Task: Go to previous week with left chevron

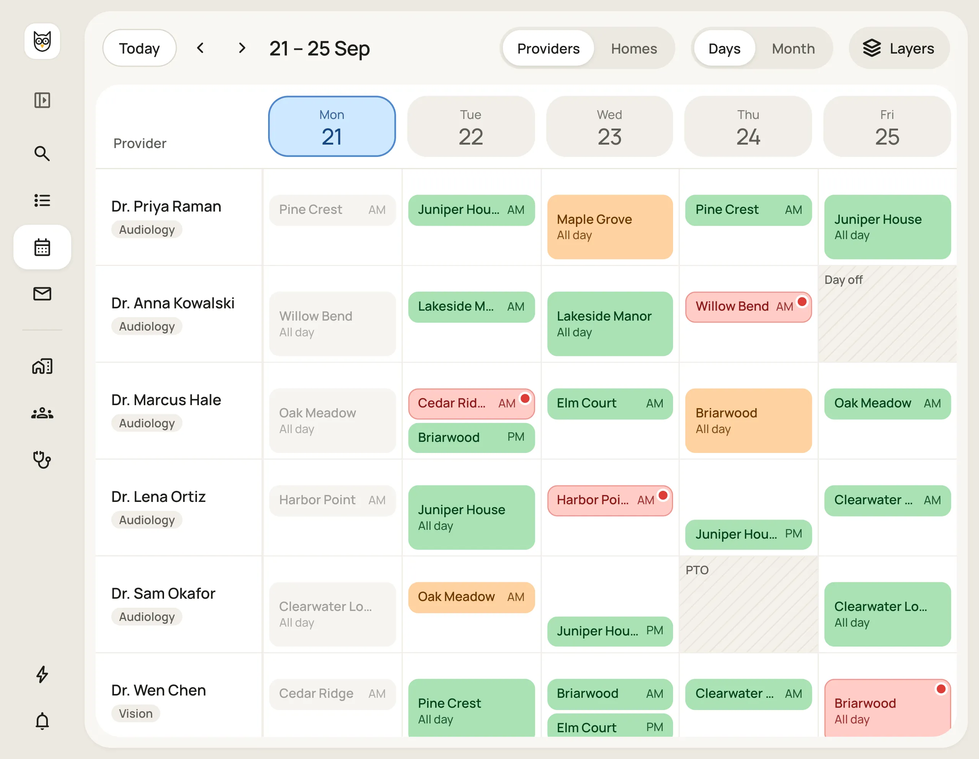Action: [200, 48]
